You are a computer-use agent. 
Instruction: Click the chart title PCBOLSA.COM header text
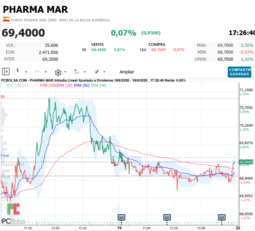coord(93,81)
